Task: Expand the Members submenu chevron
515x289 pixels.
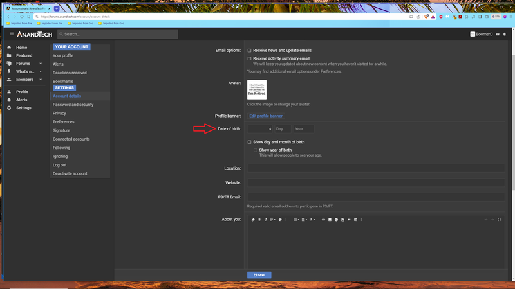Action: click(x=41, y=79)
